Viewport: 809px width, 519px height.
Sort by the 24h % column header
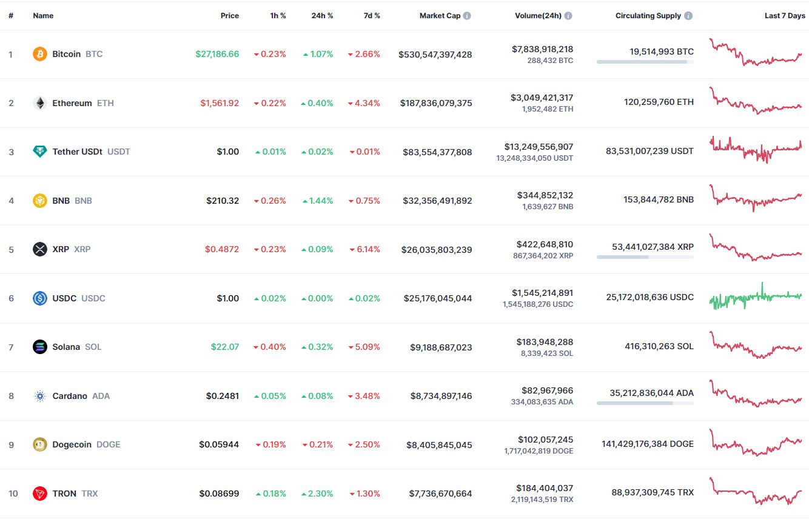[x=322, y=16]
